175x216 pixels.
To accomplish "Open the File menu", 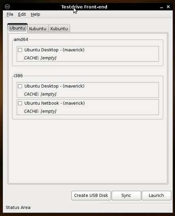I will [x=10, y=14].
